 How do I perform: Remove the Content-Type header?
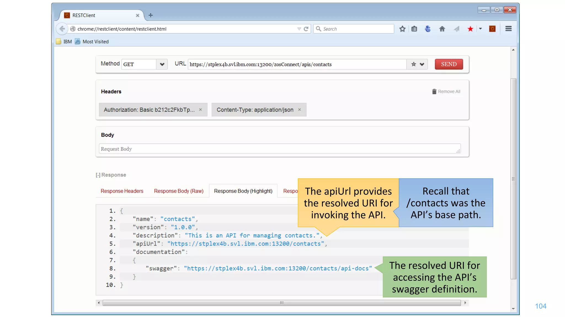(300, 110)
